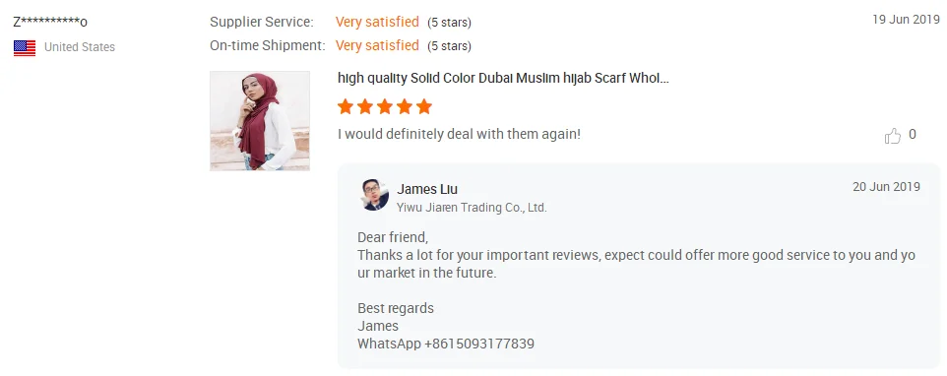Open James Liu's avatar picture
This screenshot has height=376, width=947.
374,195
